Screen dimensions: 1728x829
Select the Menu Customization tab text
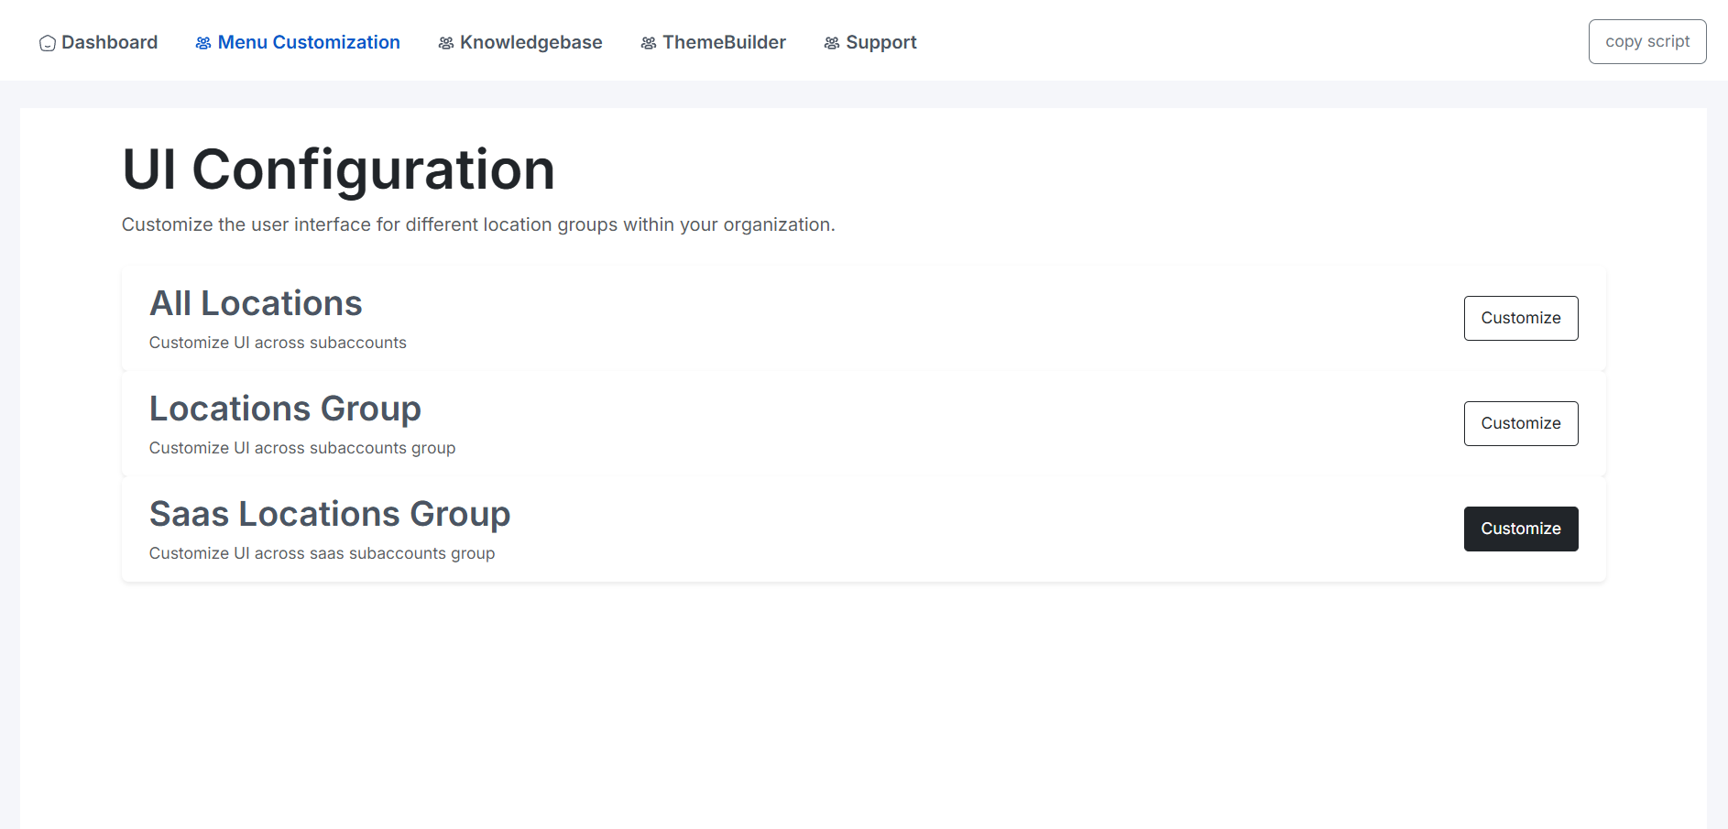pos(309,42)
